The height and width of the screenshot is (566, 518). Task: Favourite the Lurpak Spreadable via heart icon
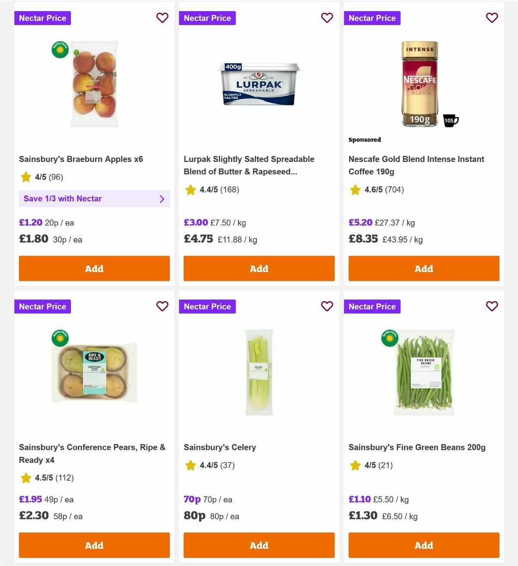click(327, 18)
